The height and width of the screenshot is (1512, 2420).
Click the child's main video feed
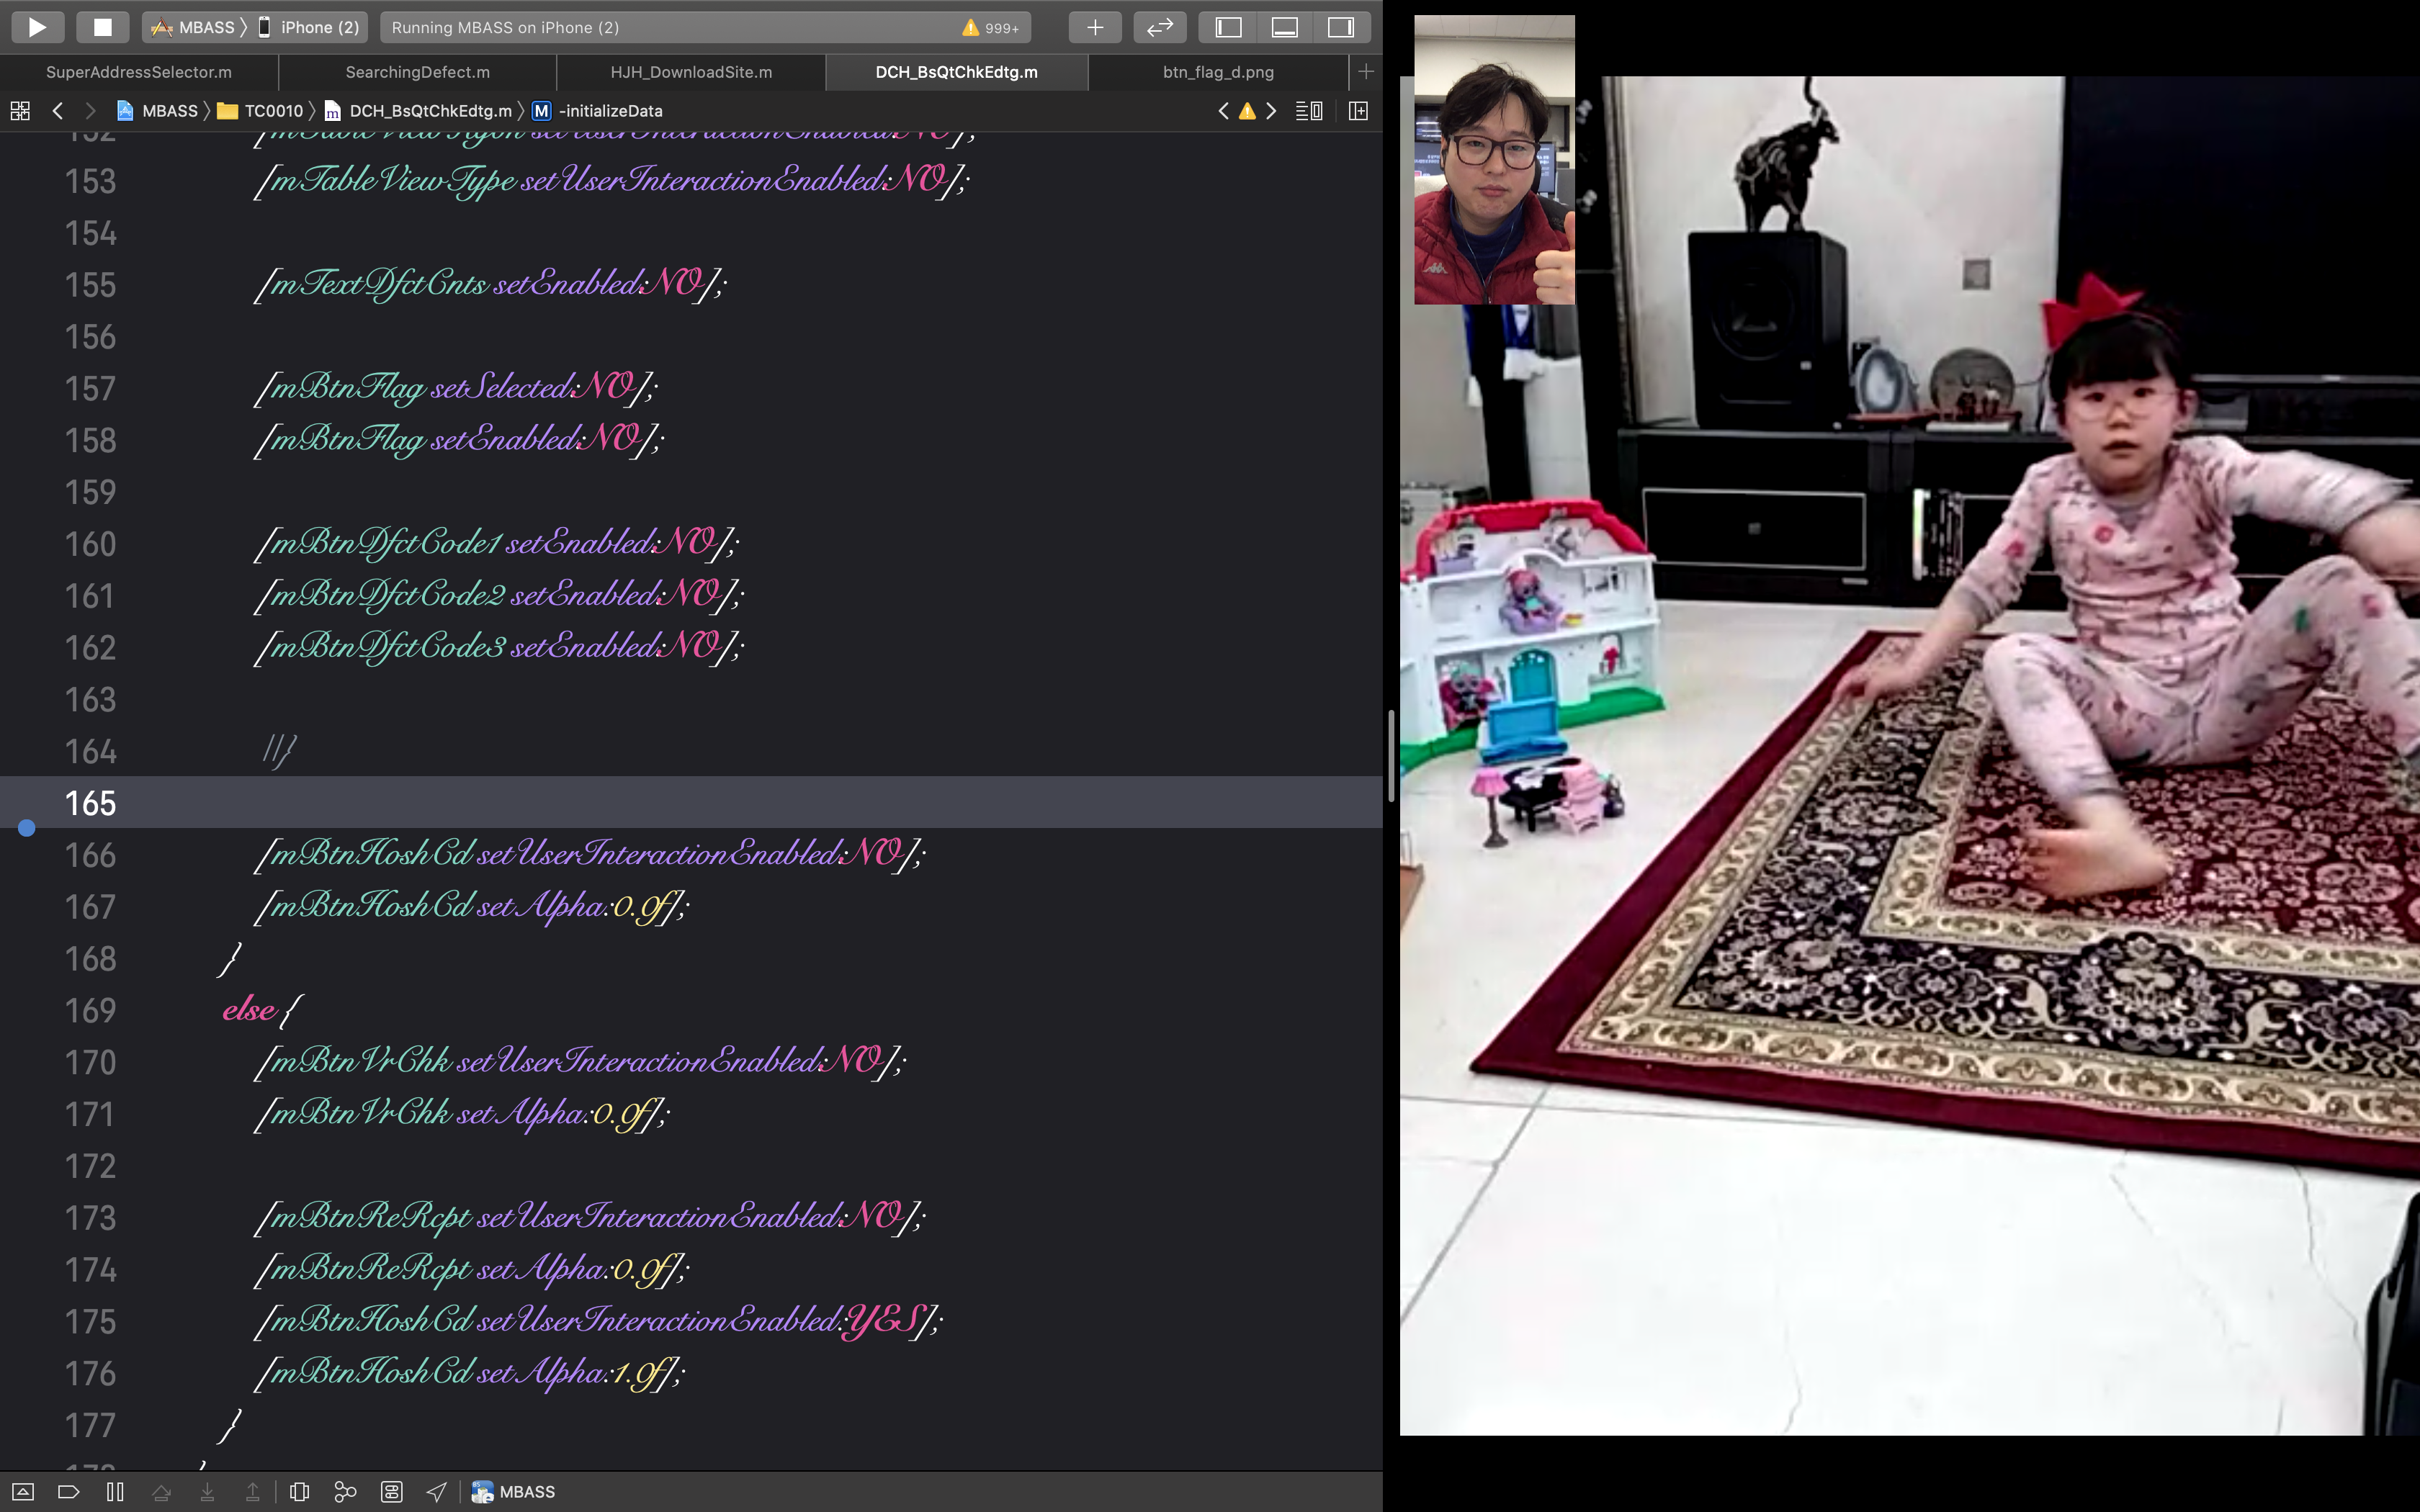(x=1909, y=756)
